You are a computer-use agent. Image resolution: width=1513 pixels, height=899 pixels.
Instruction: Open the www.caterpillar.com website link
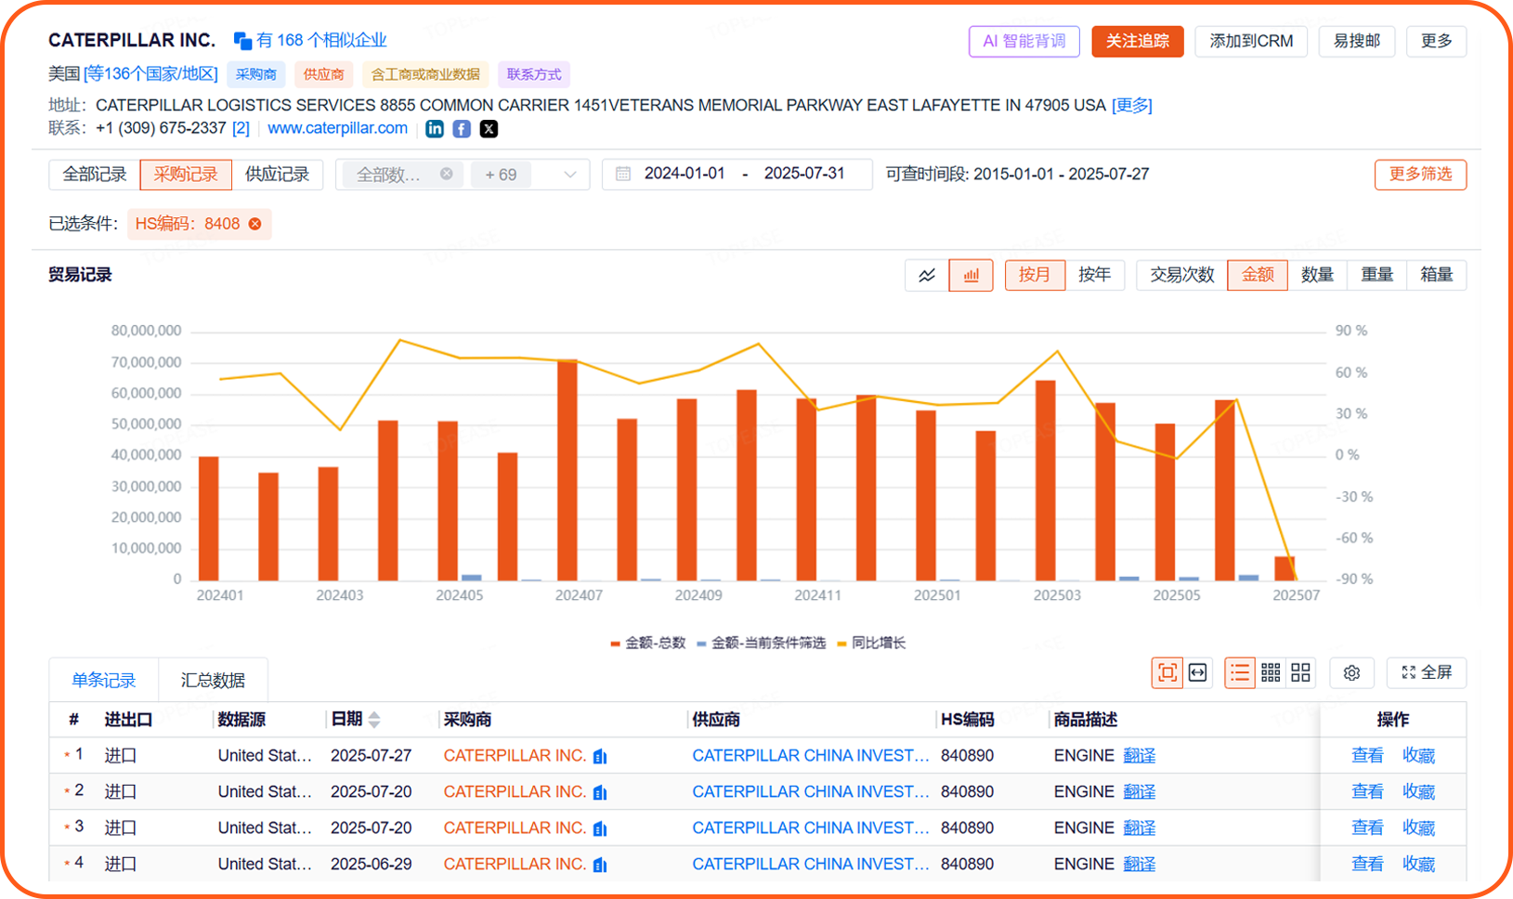pyautogui.click(x=337, y=128)
